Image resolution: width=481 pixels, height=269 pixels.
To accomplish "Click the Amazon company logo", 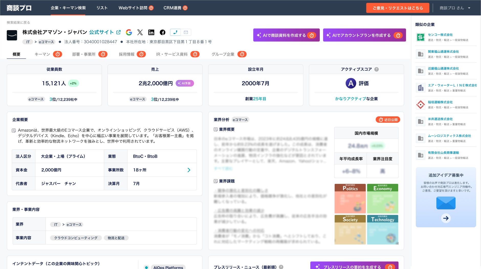I will point(12,35).
